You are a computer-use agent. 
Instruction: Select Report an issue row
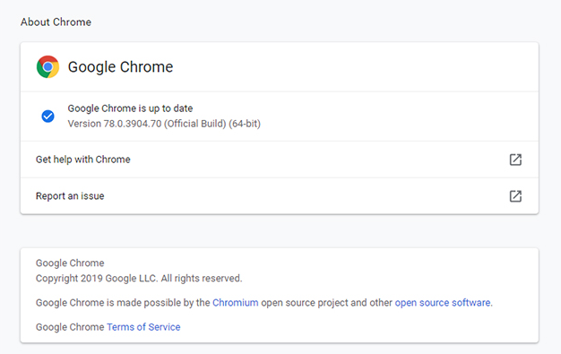point(280,196)
